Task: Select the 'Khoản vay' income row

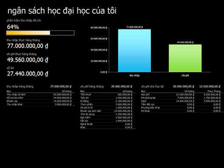Action: (x=40, y=101)
